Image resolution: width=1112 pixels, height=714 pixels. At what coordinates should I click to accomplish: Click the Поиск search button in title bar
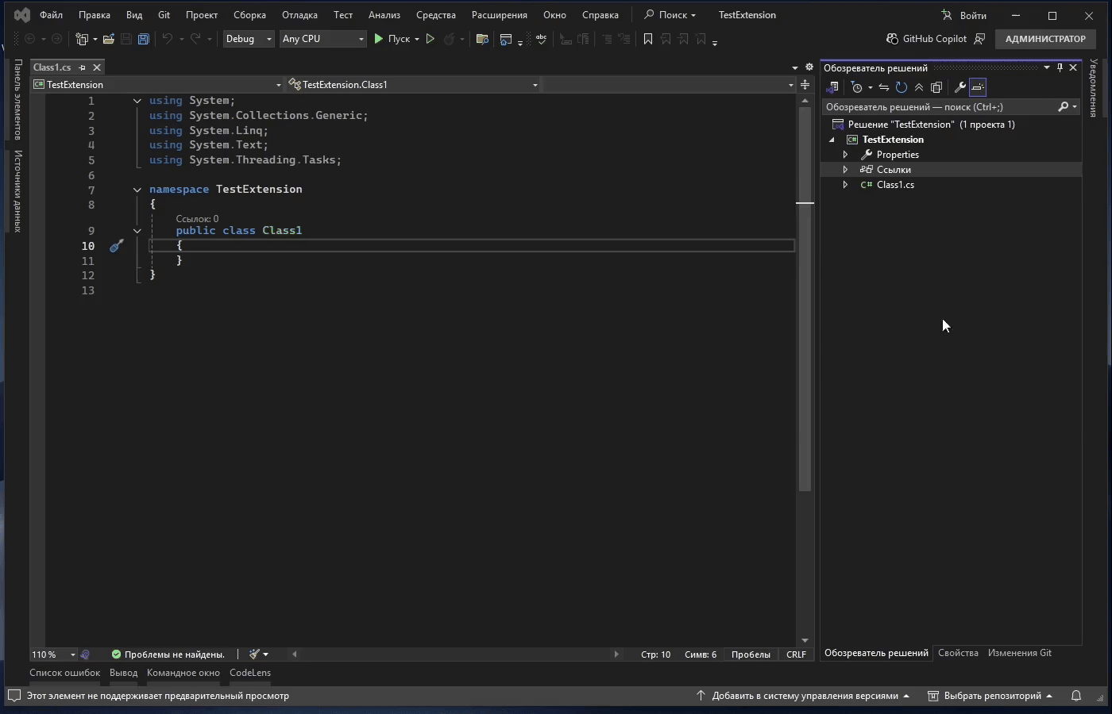coord(670,15)
